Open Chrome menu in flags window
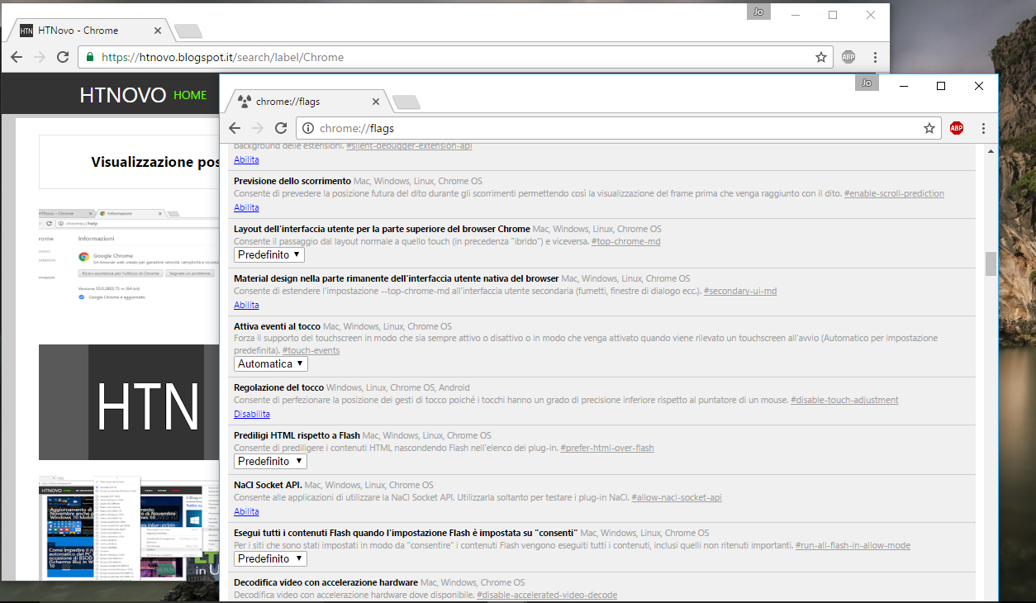 tap(983, 128)
